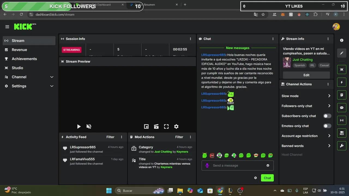
Task: Select the lightning quick actions icon
Action: (342, 82)
